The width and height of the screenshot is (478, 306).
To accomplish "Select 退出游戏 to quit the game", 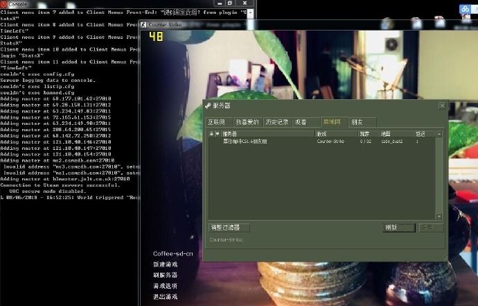I will (166, 297).
